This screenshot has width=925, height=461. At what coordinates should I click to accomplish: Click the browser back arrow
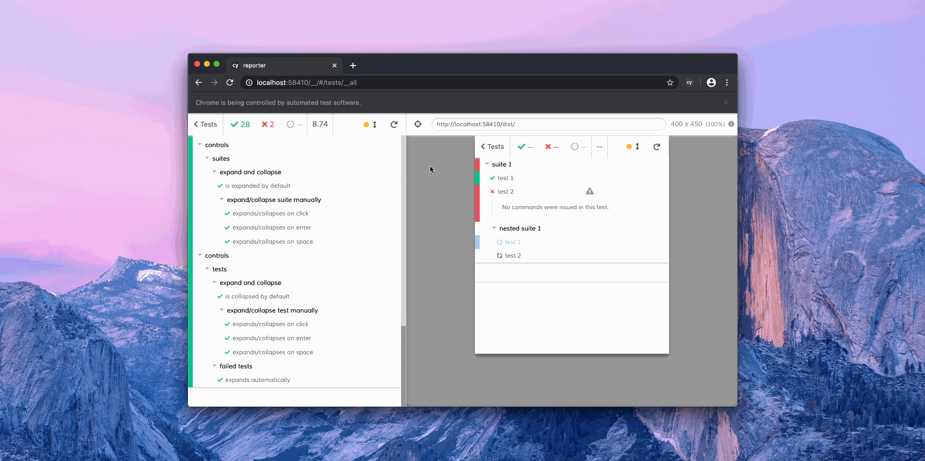coord(199,82)
